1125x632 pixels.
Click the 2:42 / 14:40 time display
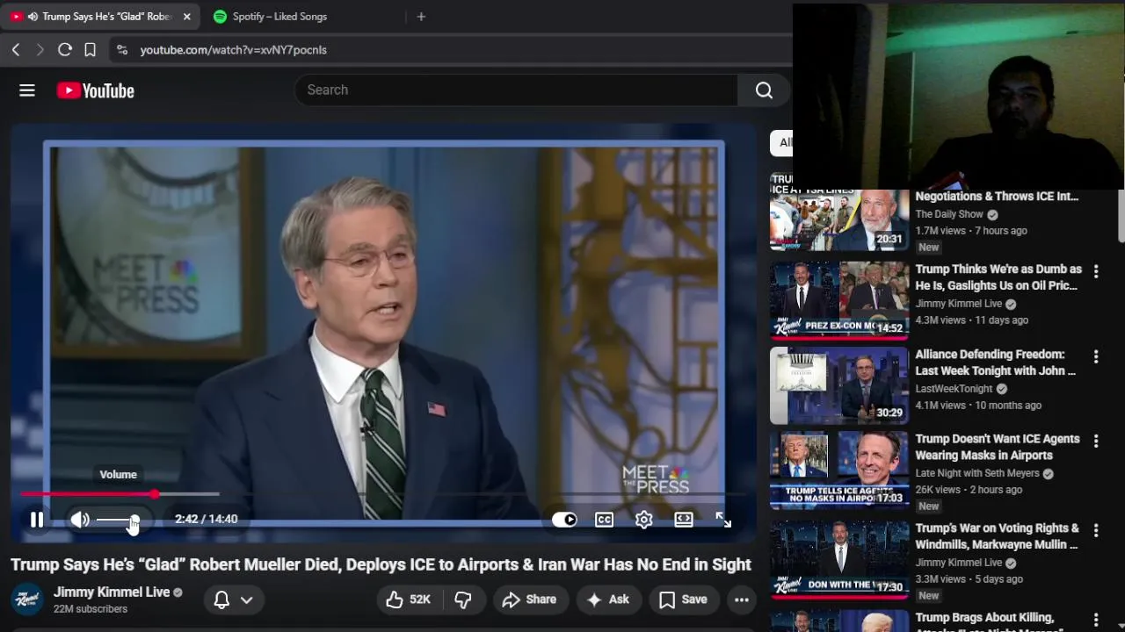pos(206,520)
